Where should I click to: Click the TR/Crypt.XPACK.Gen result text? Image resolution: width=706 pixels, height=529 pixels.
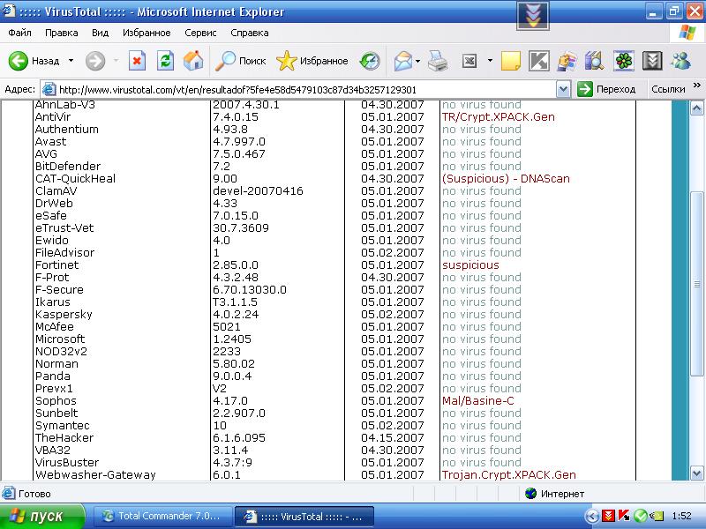(498, 117)
